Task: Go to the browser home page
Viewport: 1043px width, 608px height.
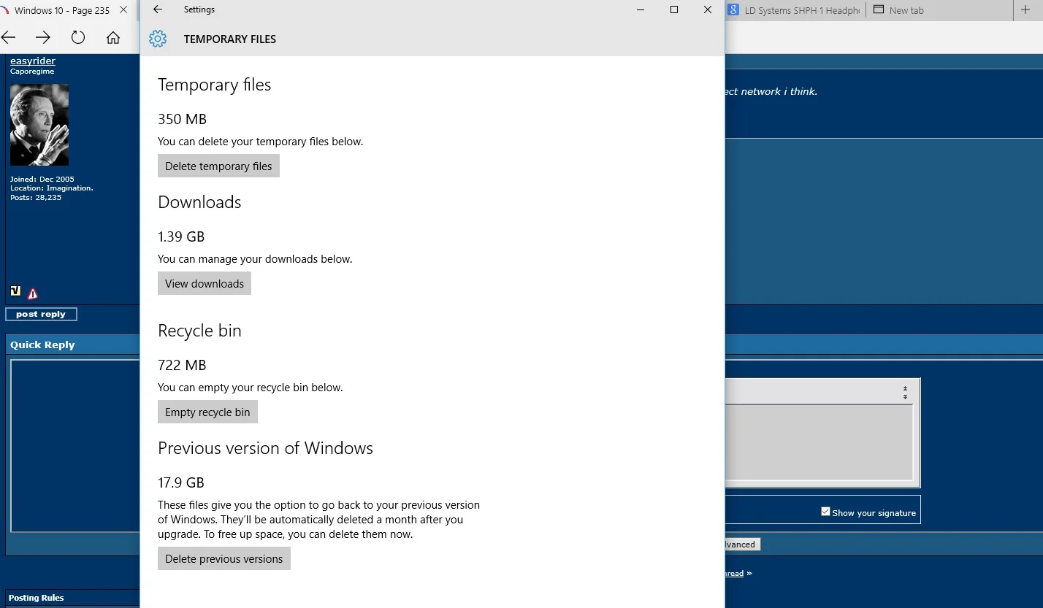Action: [113, 37]
